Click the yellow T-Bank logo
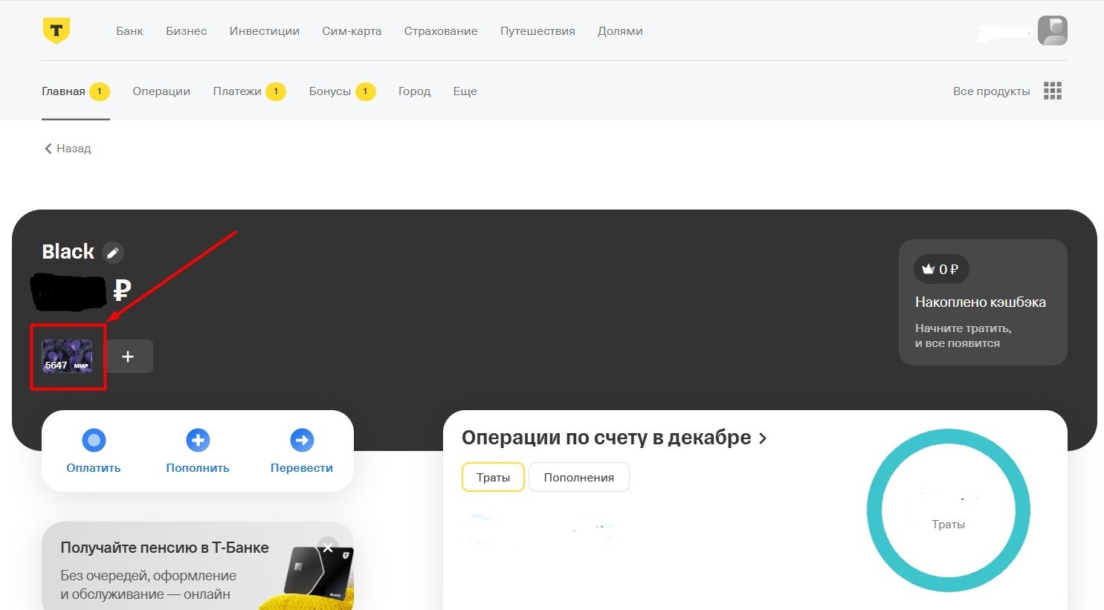 57,30
